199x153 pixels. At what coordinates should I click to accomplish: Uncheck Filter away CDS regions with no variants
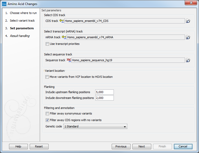47,120
